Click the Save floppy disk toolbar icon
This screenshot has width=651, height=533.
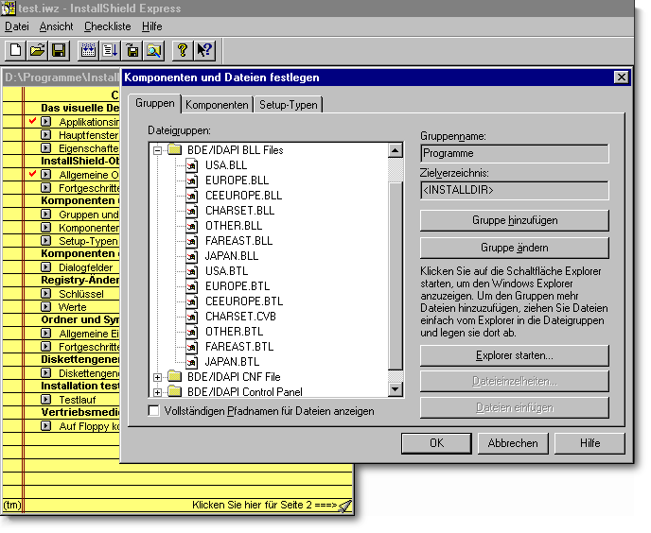click(58, 50)
